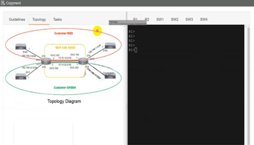Click the bottom-right switch icon in Customer GREEN
The image size is (254, 145).
coord(110,75)
